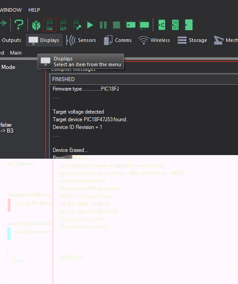Select the 'Device Erased...' line
The width and height of the screenshot is (238, 284).
[x=70, y=150]
